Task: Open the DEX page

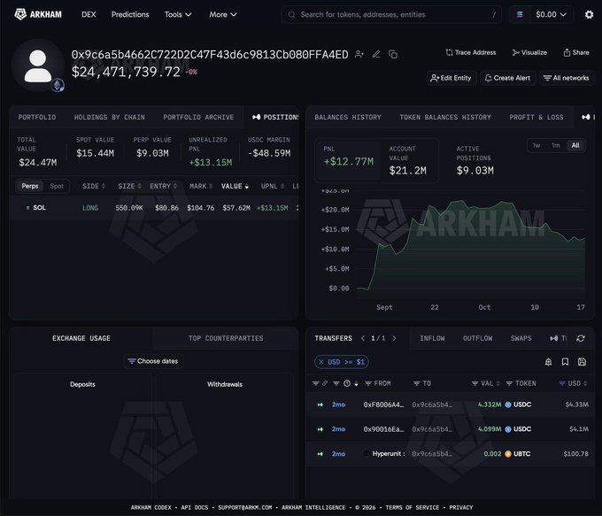Action: tap(89, 14)
